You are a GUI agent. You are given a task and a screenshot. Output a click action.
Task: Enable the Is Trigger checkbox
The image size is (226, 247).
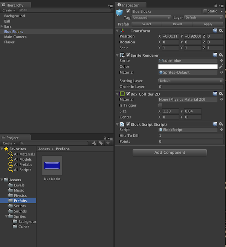pos(160,105)
